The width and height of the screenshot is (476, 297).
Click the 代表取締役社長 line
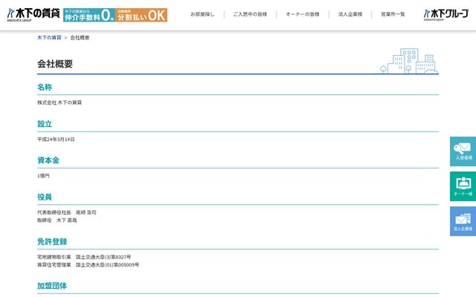pos(67,212)
